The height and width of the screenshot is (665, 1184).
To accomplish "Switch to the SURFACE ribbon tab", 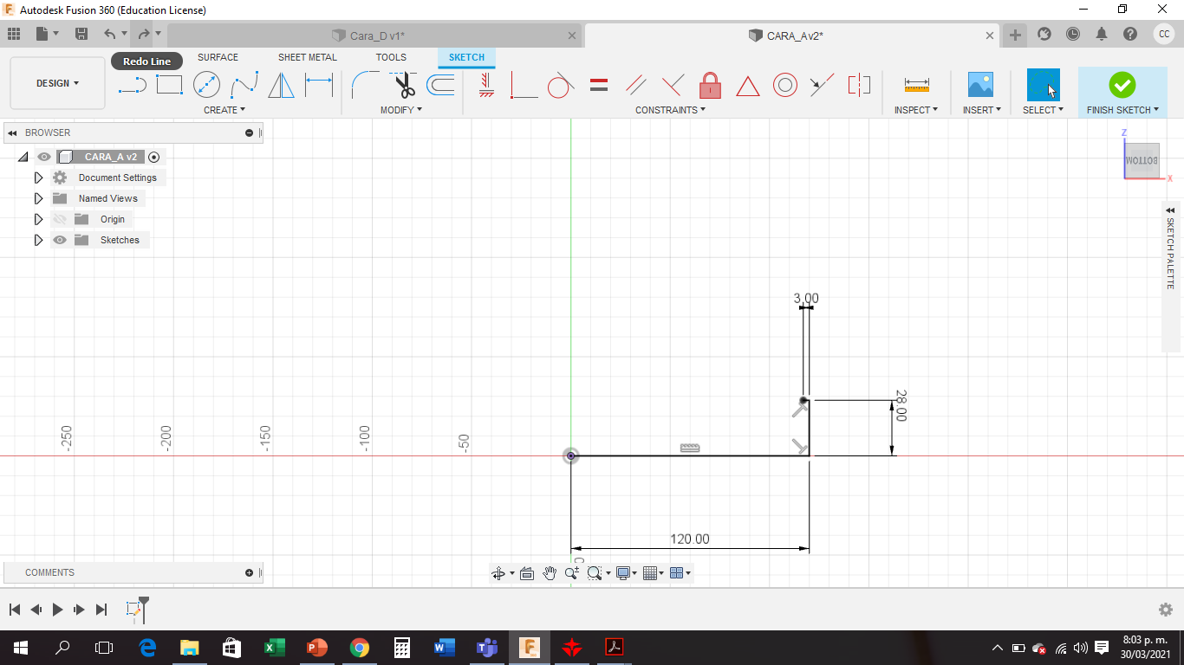I will pos(218,57).
